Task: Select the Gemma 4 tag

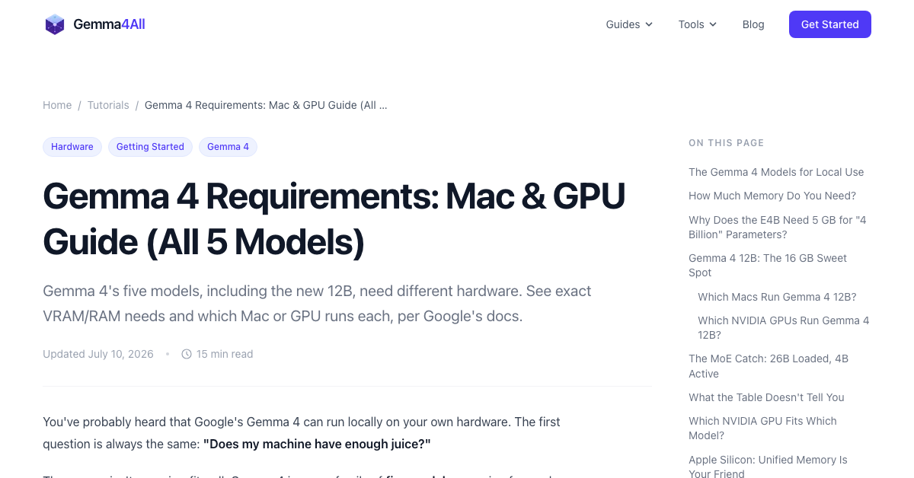Action: (228, 147)
